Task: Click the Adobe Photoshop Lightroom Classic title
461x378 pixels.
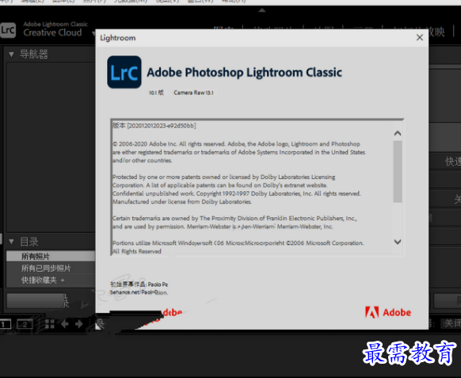Action: click(244, 72)
